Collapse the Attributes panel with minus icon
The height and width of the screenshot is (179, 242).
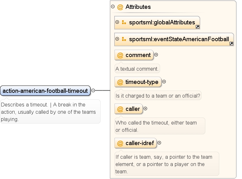click(113, 7)
